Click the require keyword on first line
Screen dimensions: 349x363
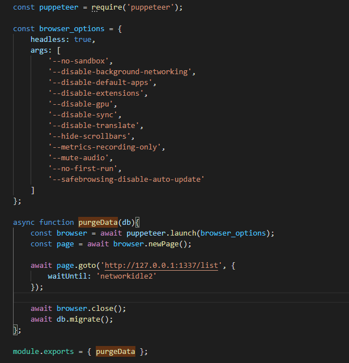point(107,7)
